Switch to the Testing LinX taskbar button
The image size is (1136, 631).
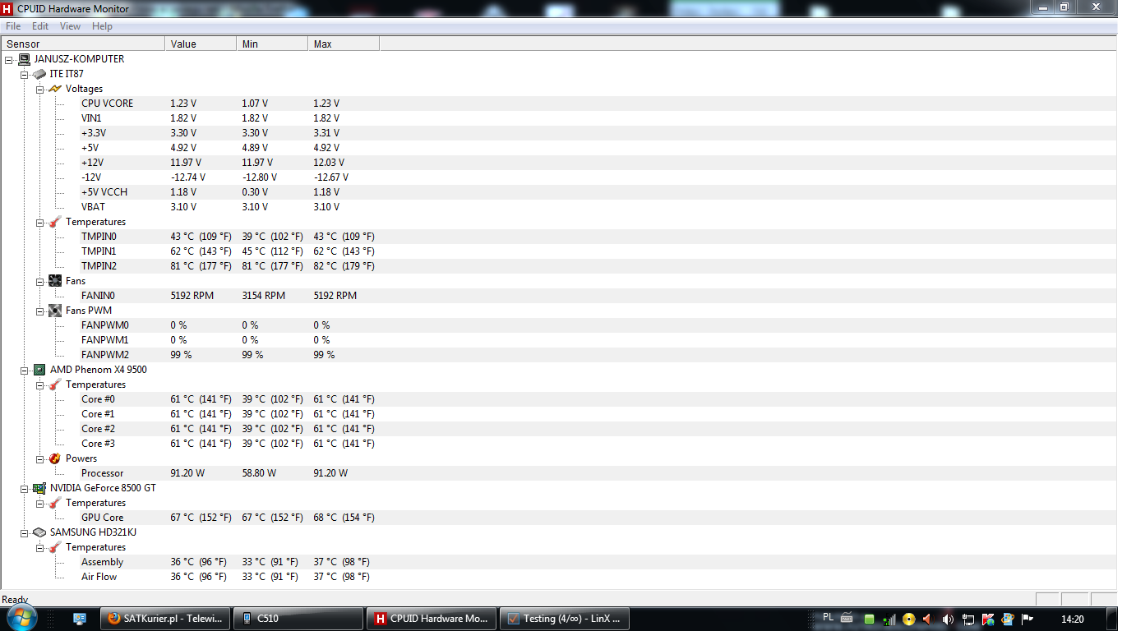point(564,619)
